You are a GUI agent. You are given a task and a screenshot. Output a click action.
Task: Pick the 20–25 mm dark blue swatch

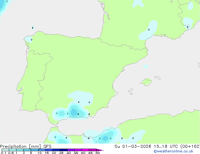point(56,150)
